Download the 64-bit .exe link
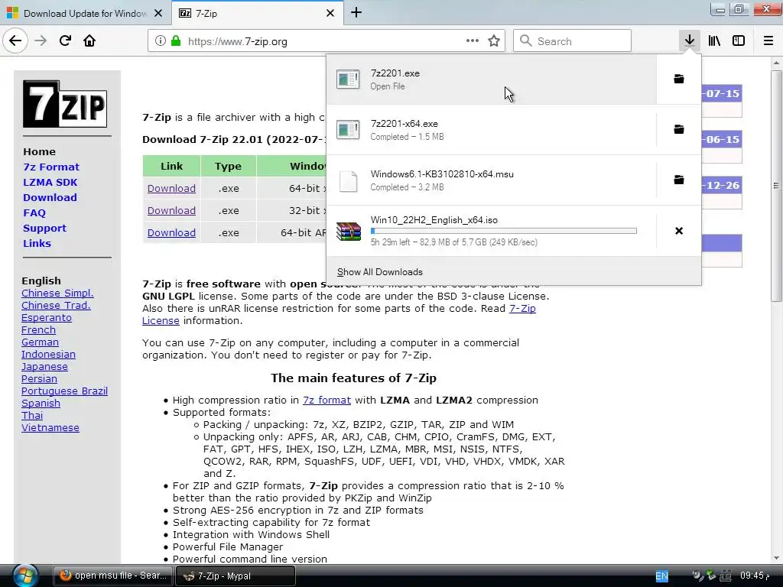The image size is (783, 587). (171, 188)
